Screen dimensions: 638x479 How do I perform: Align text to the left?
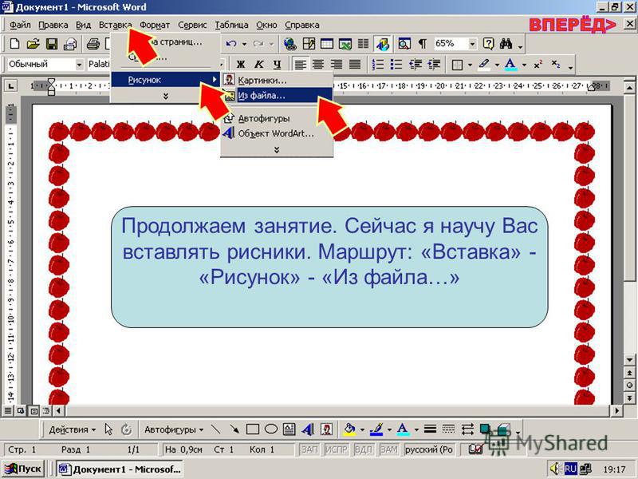click(x=301, y=65)
